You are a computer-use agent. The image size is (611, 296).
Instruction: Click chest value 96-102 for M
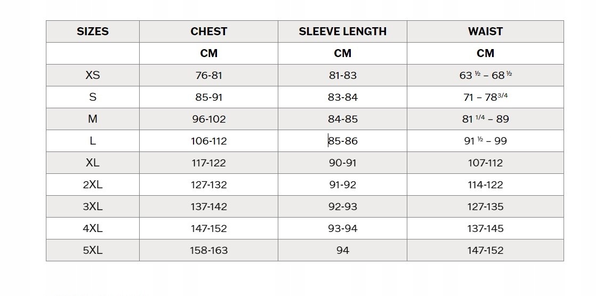(x=208, y=119)
